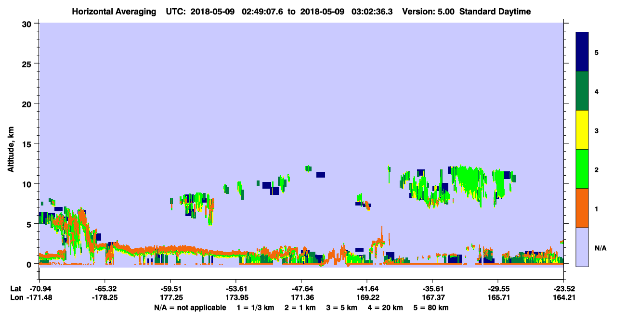Click the longitude value 165.71
This screenshot has height=321, width=626.
[498, 298]
